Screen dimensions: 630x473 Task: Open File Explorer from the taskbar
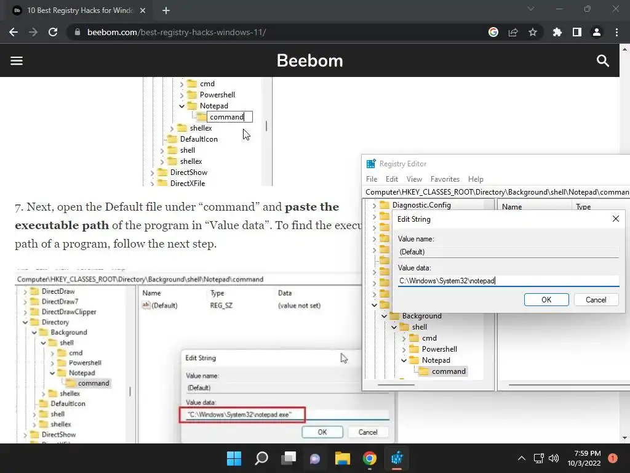342,458
